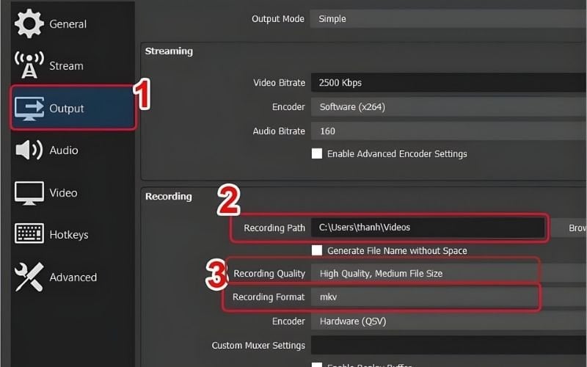Click the Stream antenna icon
The width and height of the screenshot is (587, 367).
click(29, 66)
